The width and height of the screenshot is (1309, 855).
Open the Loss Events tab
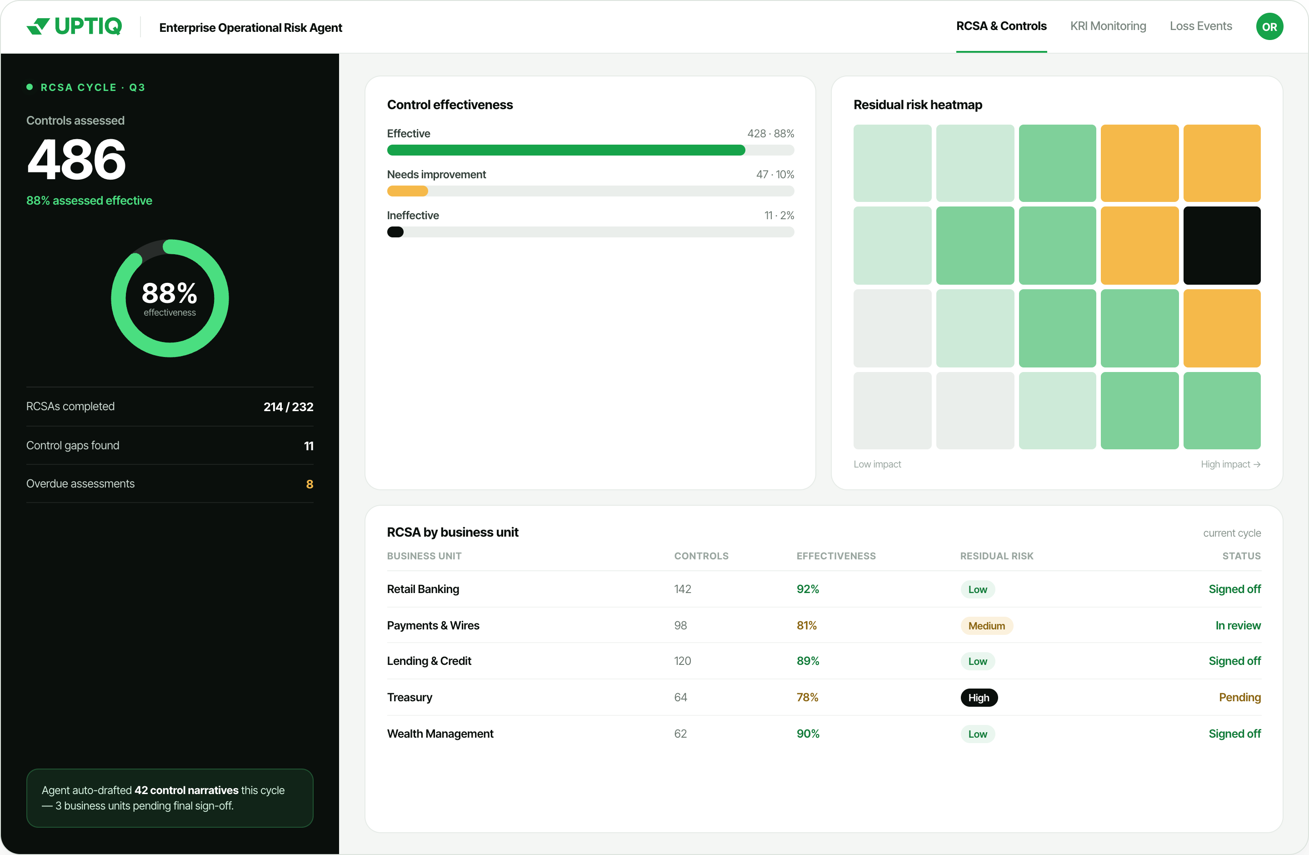coord(1201,26)
